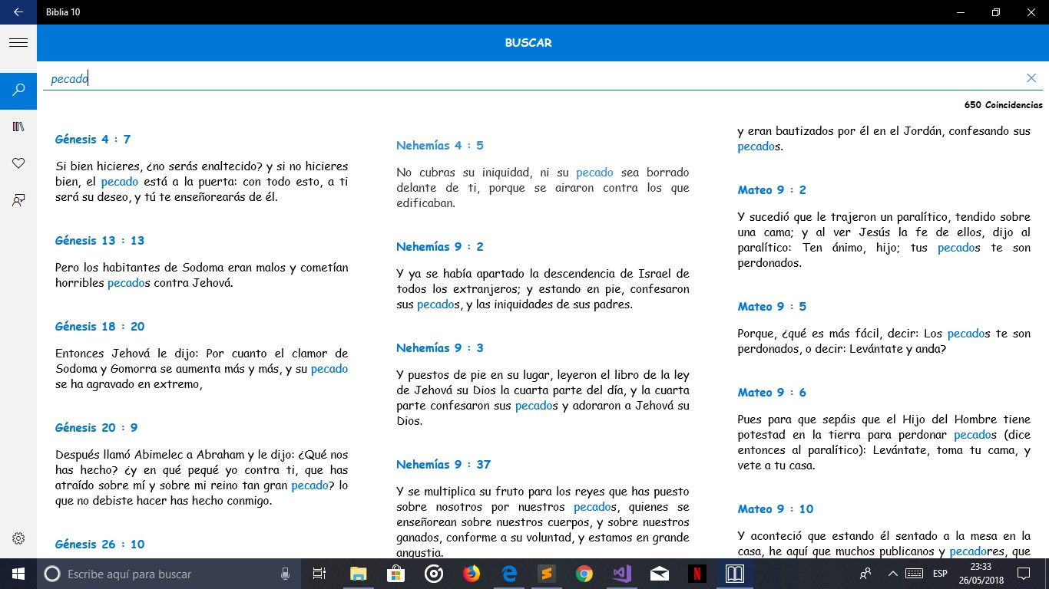Open Visual Studio from the taskbar

(621, 574)
